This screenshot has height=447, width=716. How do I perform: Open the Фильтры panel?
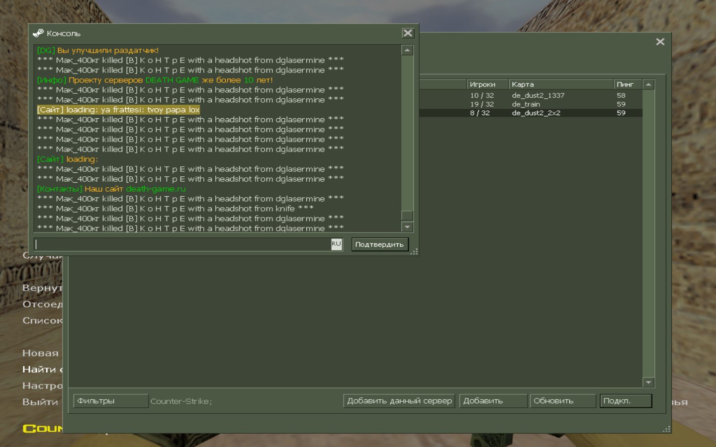pyautogui.click(x=110, y=401)
